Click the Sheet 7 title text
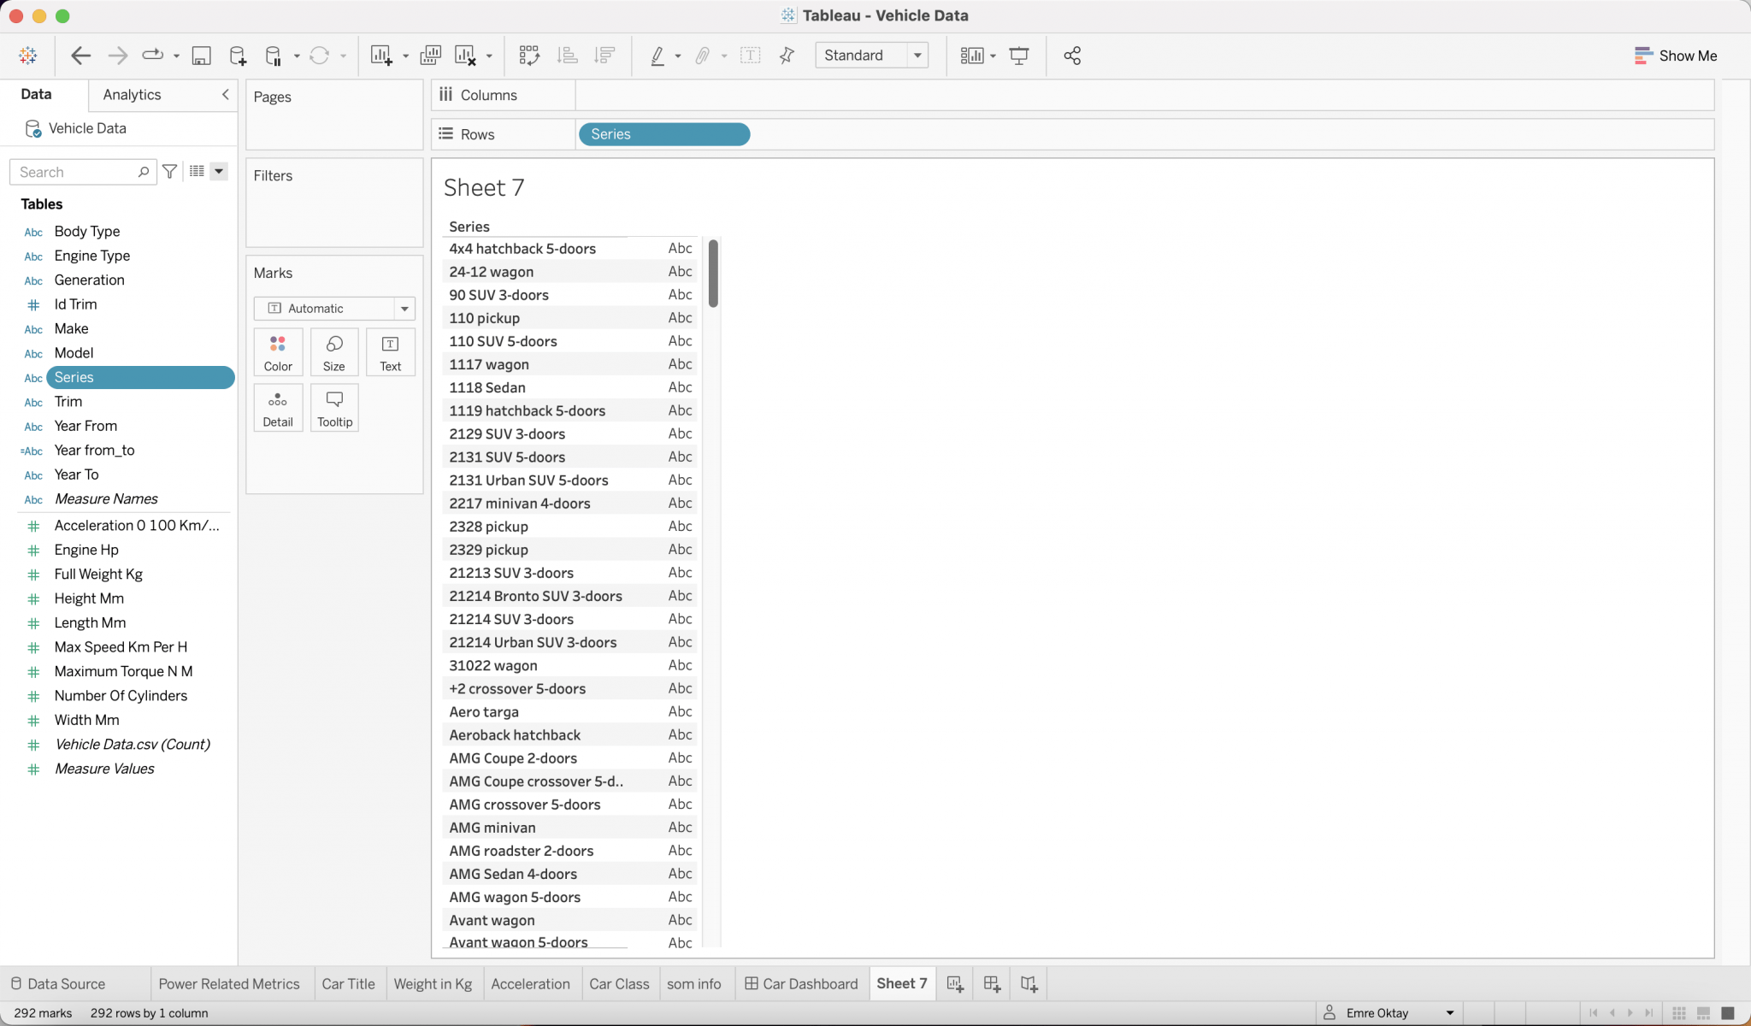Image resolution: width=1751 pixels, height=1026 pixels. coord(484,188)
